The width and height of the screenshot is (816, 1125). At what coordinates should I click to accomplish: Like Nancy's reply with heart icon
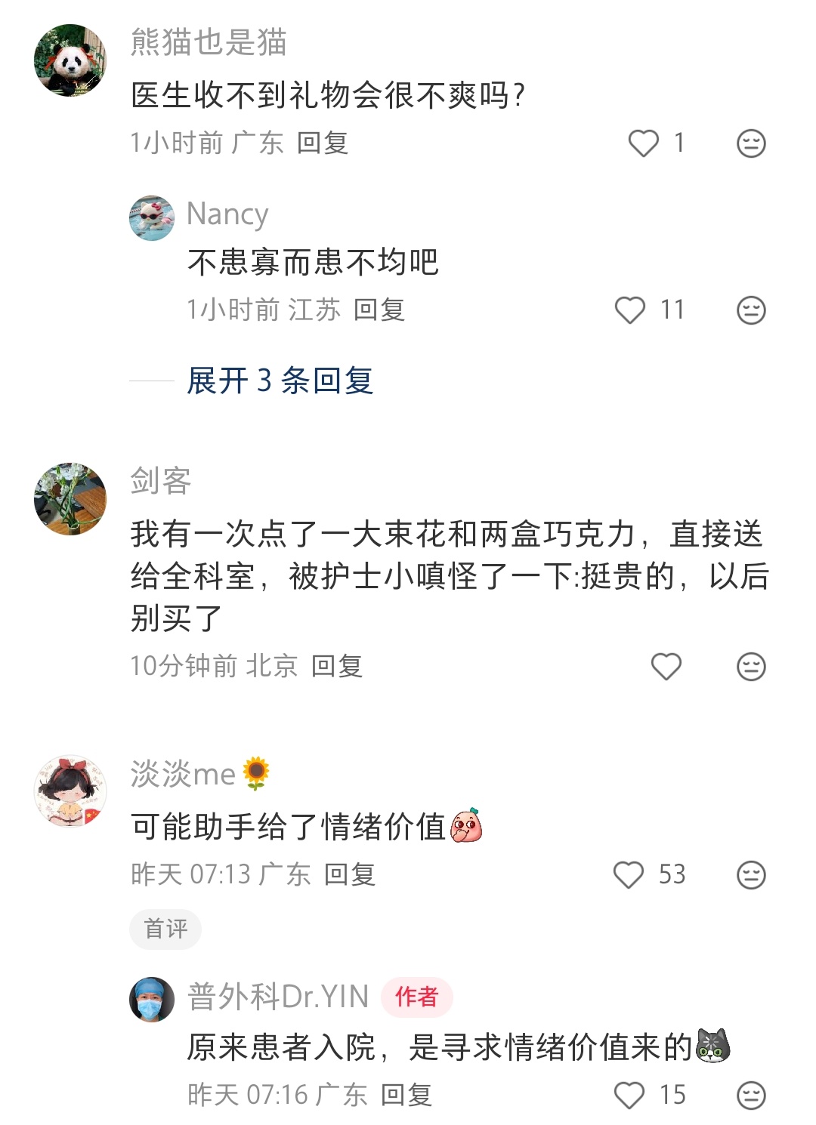(x=630, y=310)
